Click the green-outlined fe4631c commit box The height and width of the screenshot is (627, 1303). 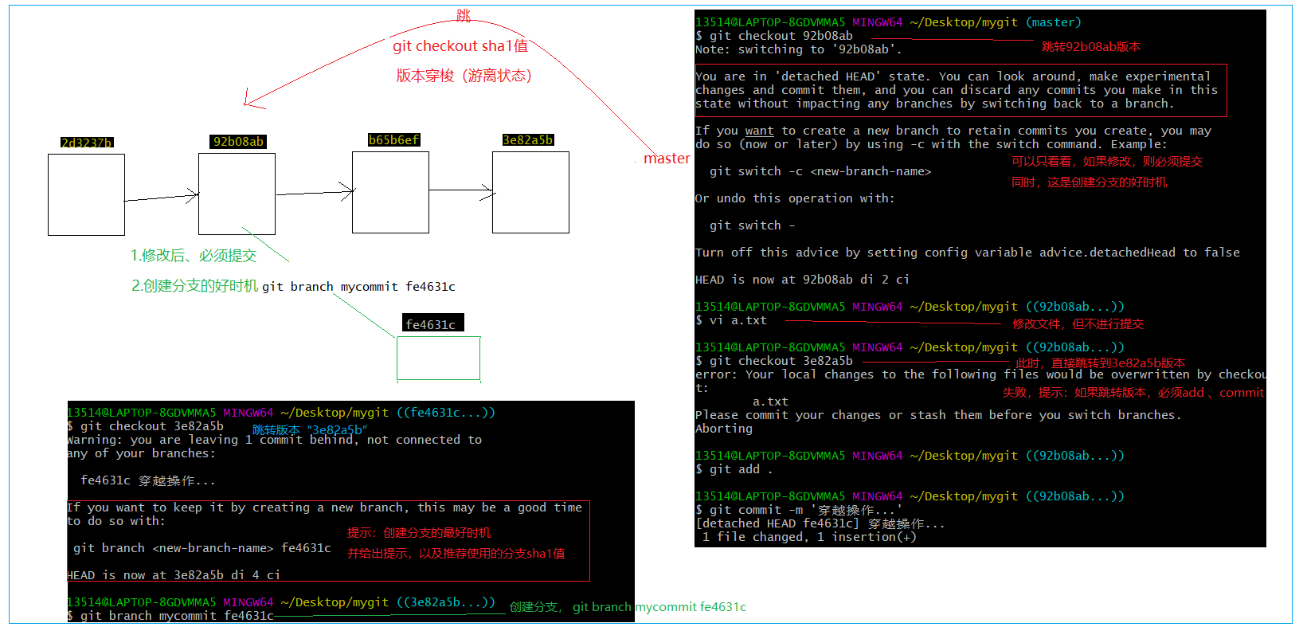point(438,358)
